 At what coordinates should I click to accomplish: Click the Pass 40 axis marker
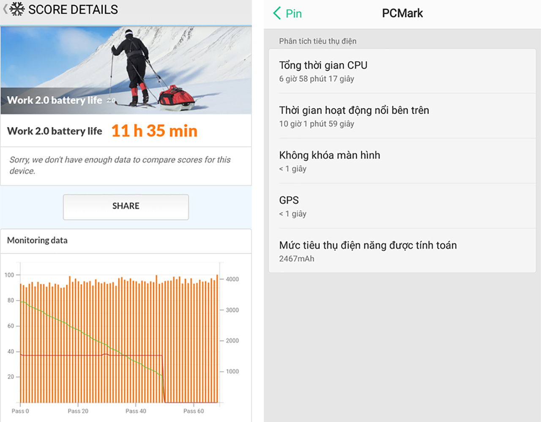[x=136, y=411]
